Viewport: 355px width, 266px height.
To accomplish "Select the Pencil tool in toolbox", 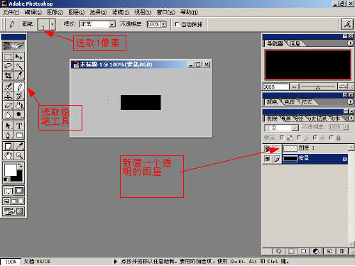I will (19, 87).
